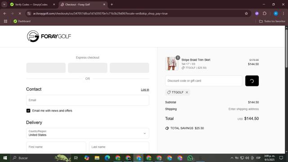
Task: Open the Extensions puzzle menu
Action: [x=265, y=13]
